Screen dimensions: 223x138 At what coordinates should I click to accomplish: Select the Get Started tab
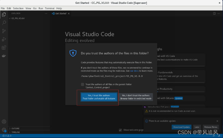(x=61, y=14)
